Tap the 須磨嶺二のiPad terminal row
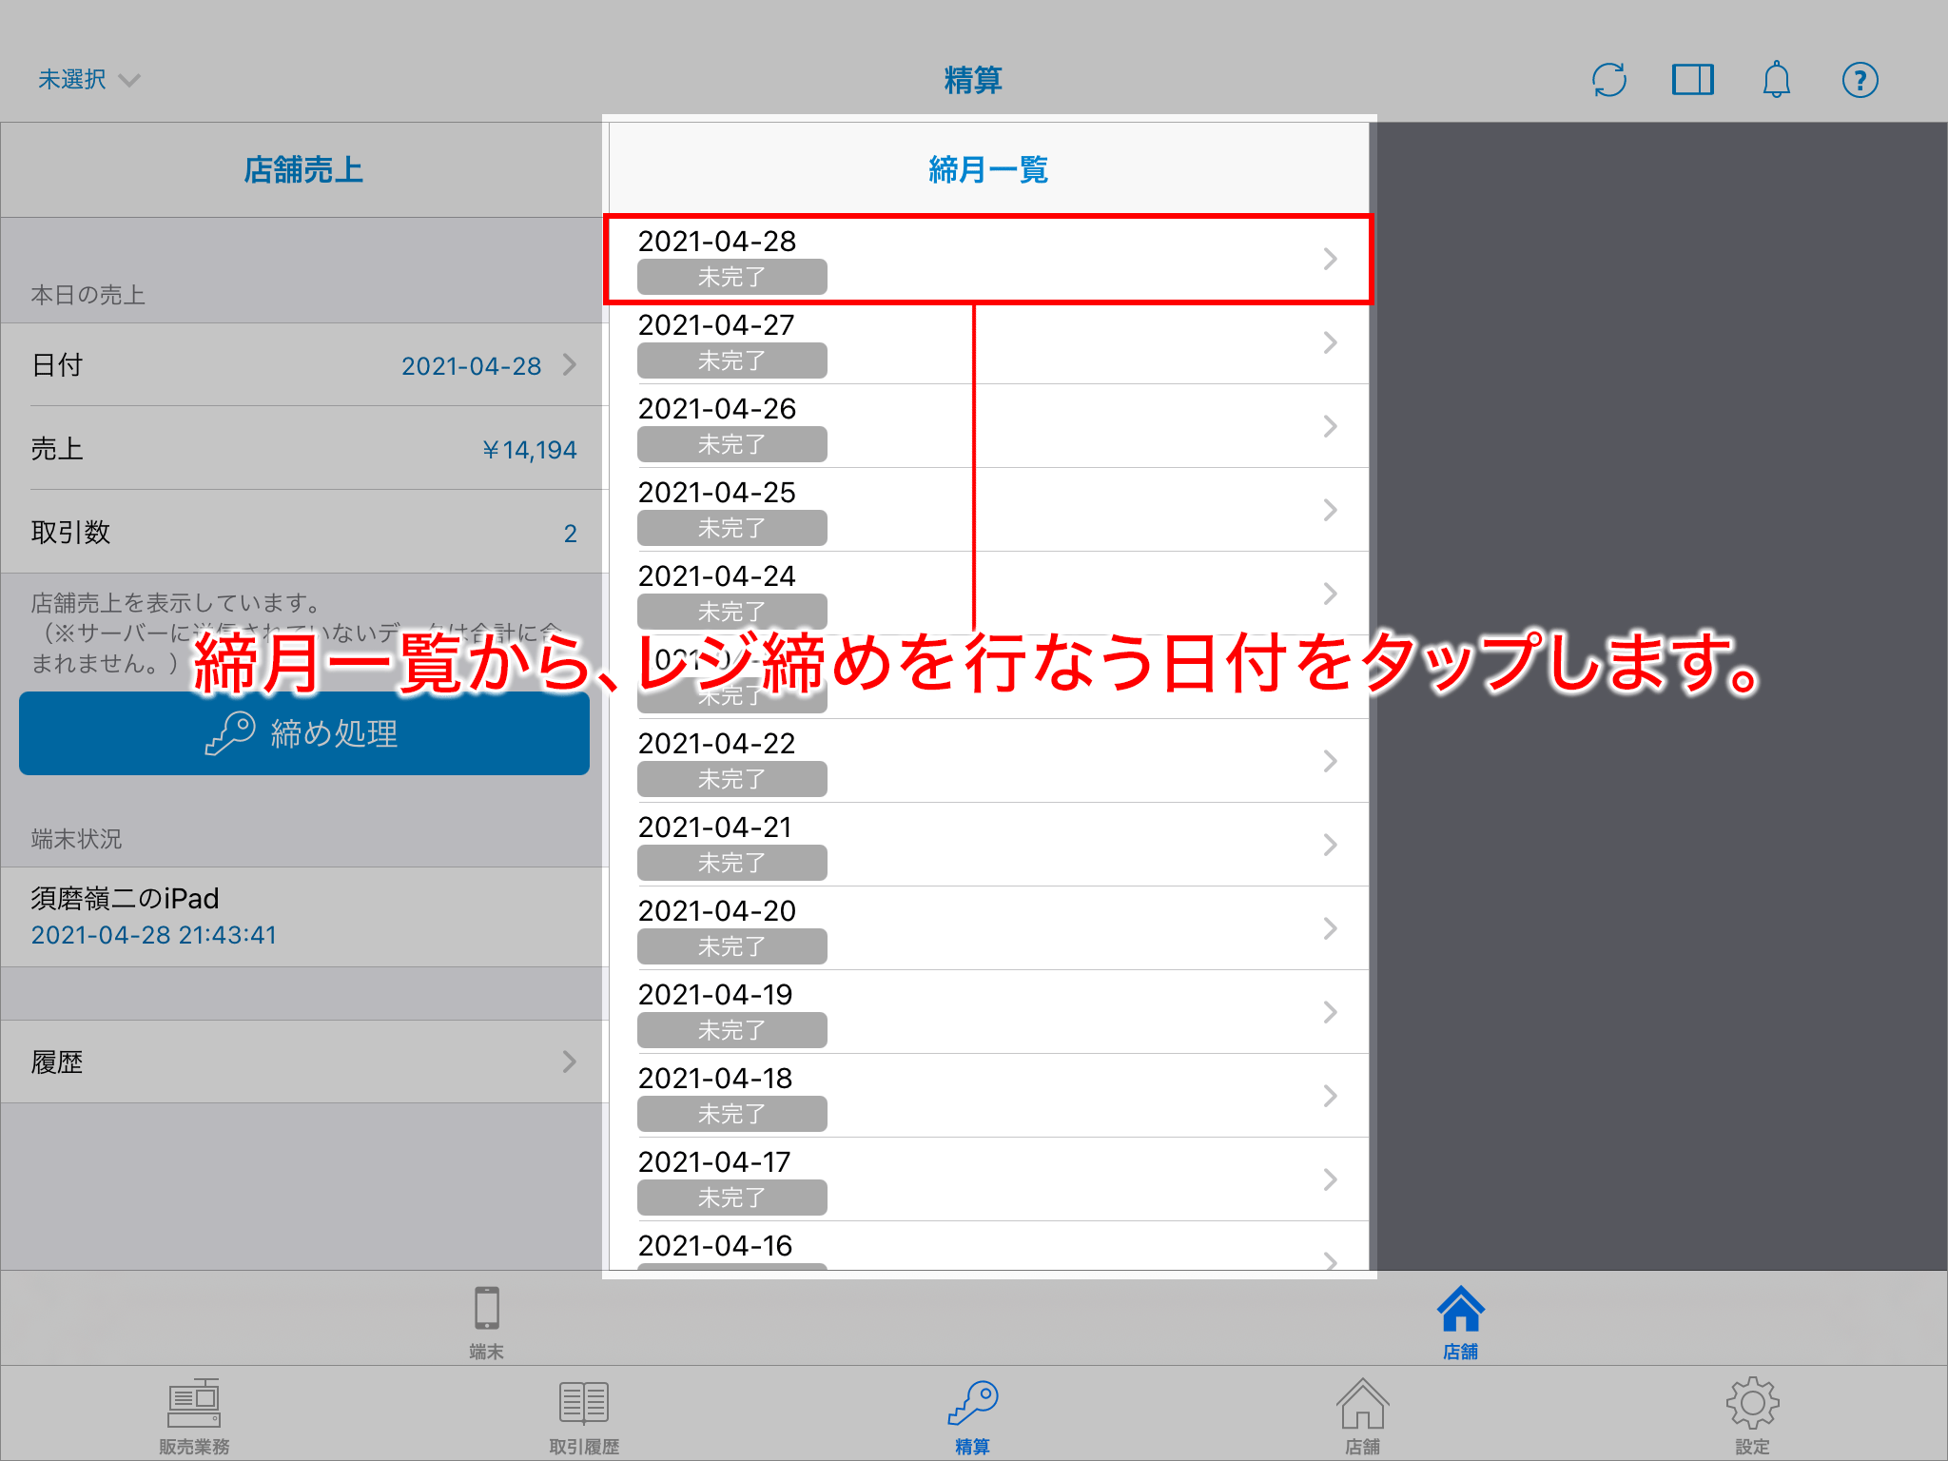Viewport: 1948px width, 1461px height. (304, 916)
